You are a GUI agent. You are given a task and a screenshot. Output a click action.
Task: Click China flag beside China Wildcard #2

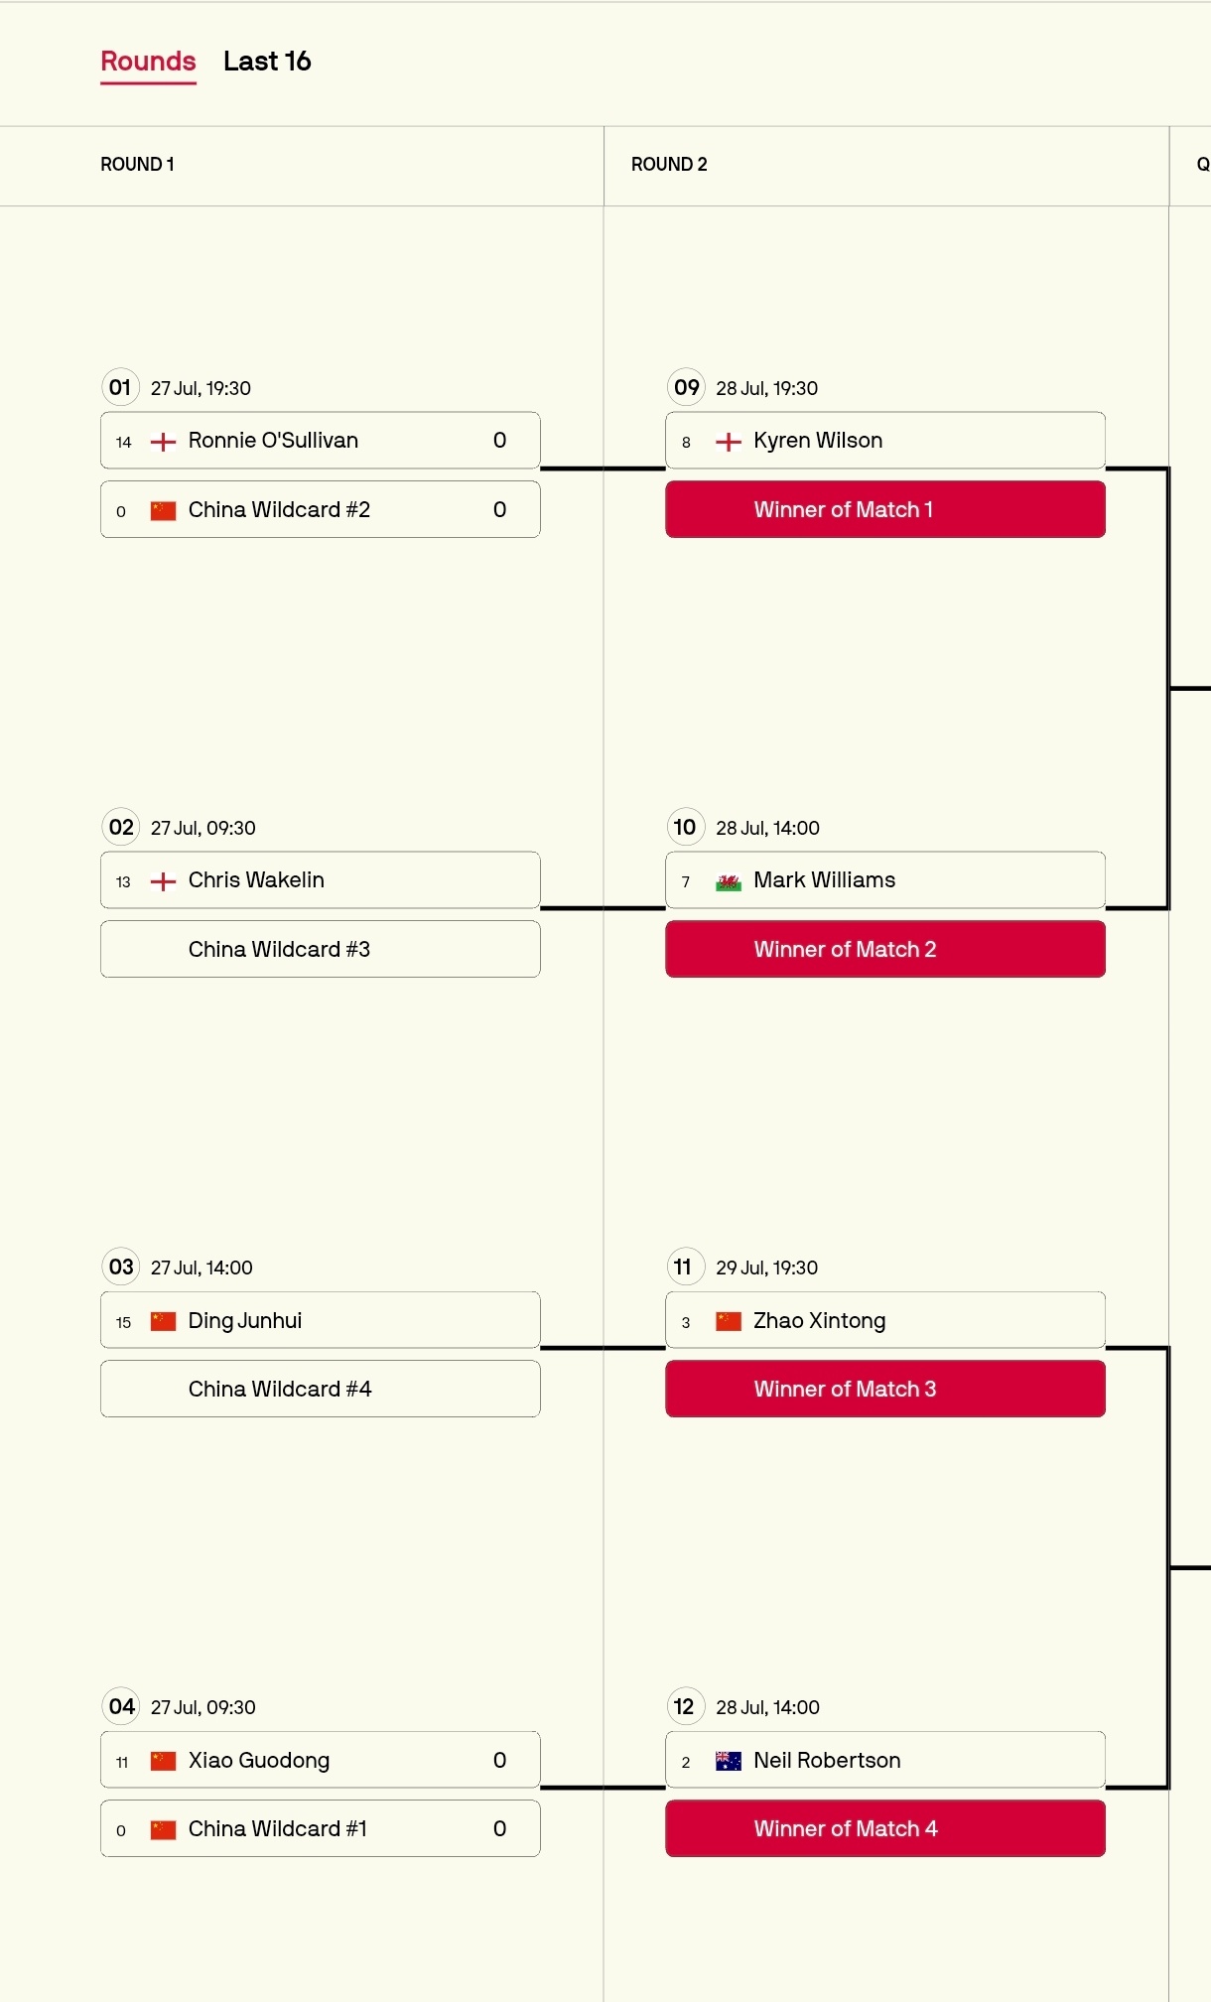coord(163,511)
